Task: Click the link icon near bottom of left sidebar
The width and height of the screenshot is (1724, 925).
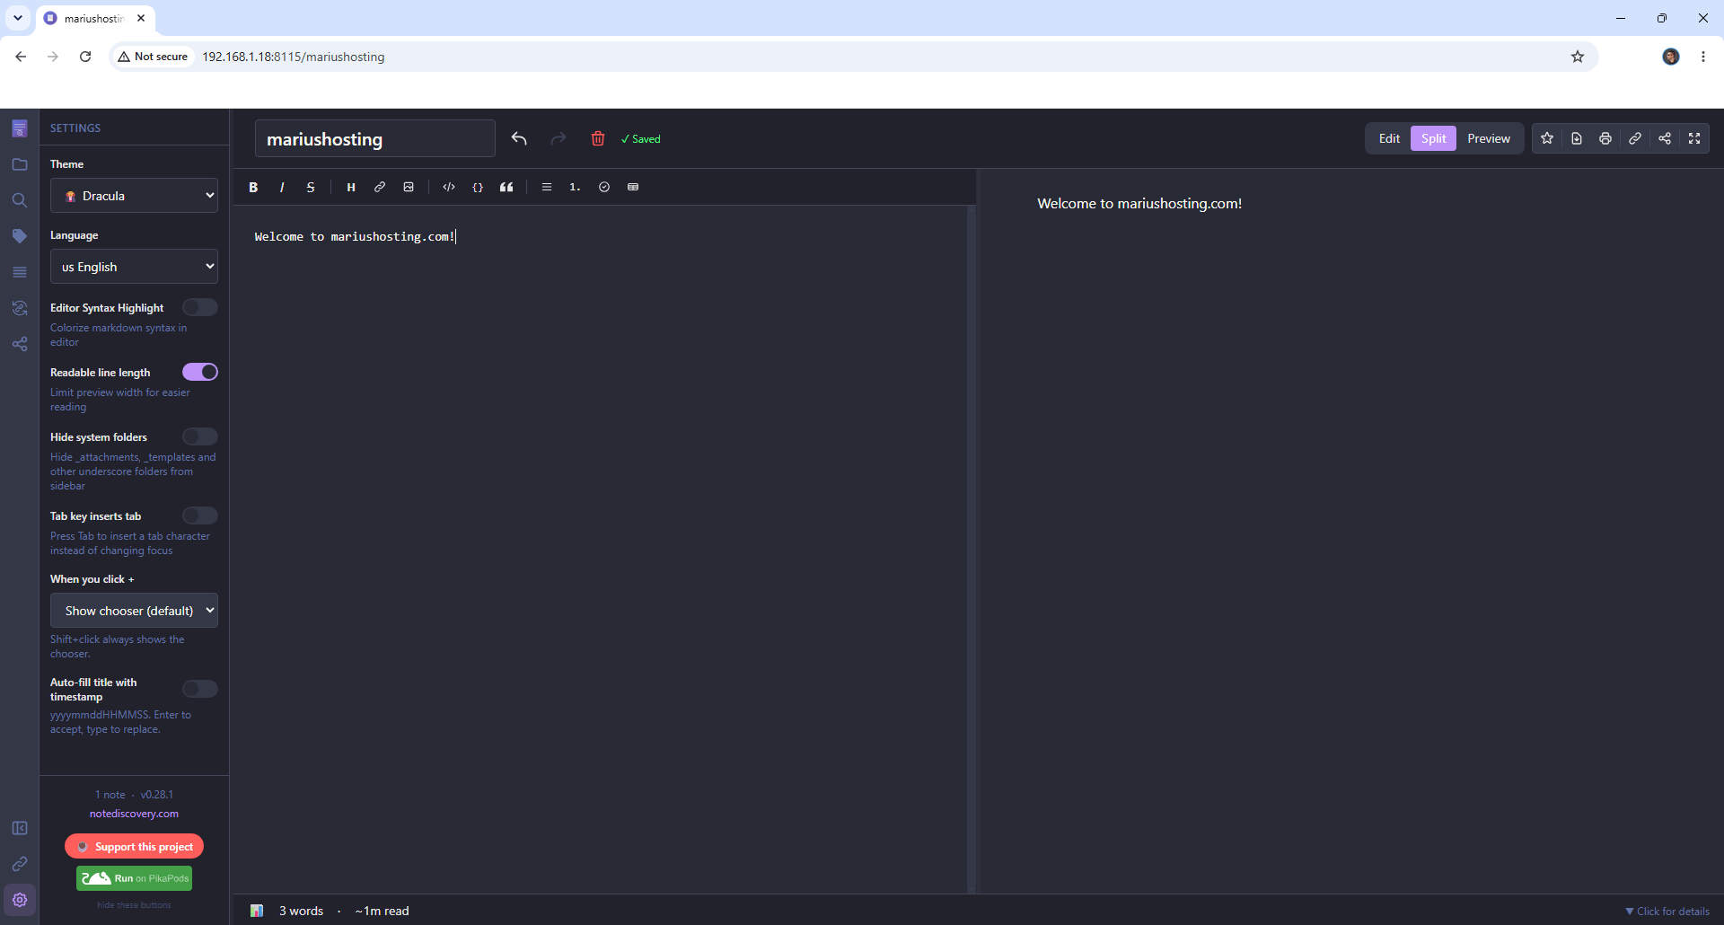Action: point(20,864)
